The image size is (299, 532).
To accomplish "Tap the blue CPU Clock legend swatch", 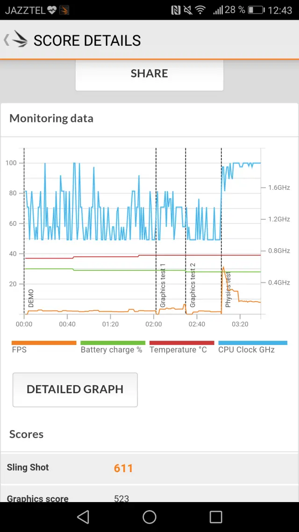I will tap(252, 343).
